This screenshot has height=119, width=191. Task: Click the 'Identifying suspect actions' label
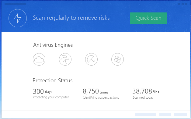pyautogui.click(x=101, y=97)
